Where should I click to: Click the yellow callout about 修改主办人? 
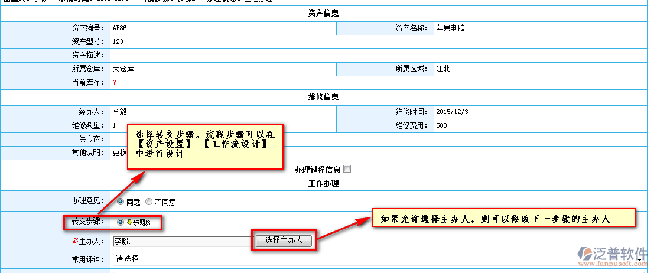(503, 219)
